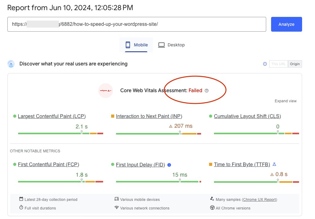Click the FID info icon
315x219 pixels.
(169, 165)
